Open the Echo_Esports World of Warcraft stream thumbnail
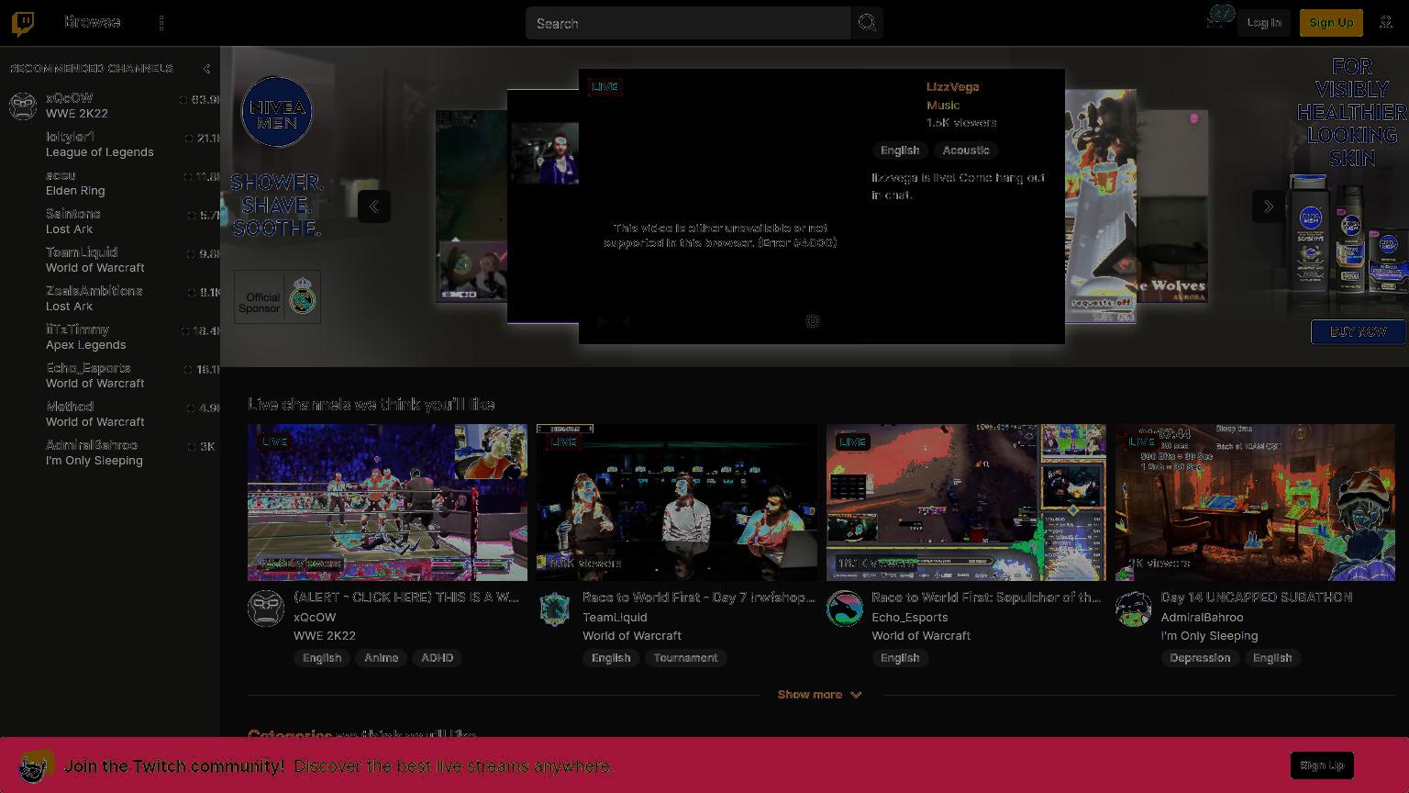The height and width of the screenshot is (793, 1409). tap(966, 502)
